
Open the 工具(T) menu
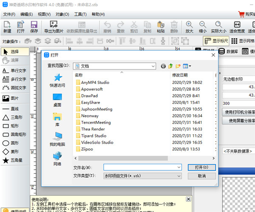(80, 14)
